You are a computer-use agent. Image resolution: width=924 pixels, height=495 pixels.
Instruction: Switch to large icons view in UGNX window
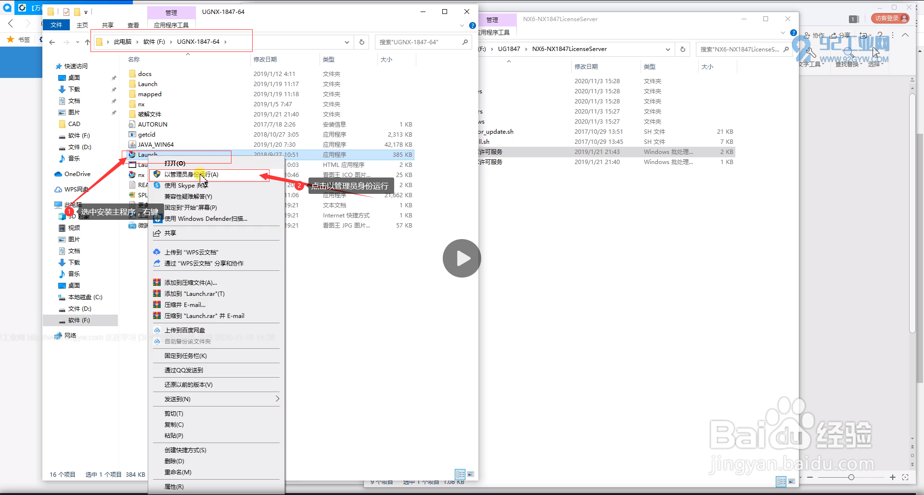[471, 474]
